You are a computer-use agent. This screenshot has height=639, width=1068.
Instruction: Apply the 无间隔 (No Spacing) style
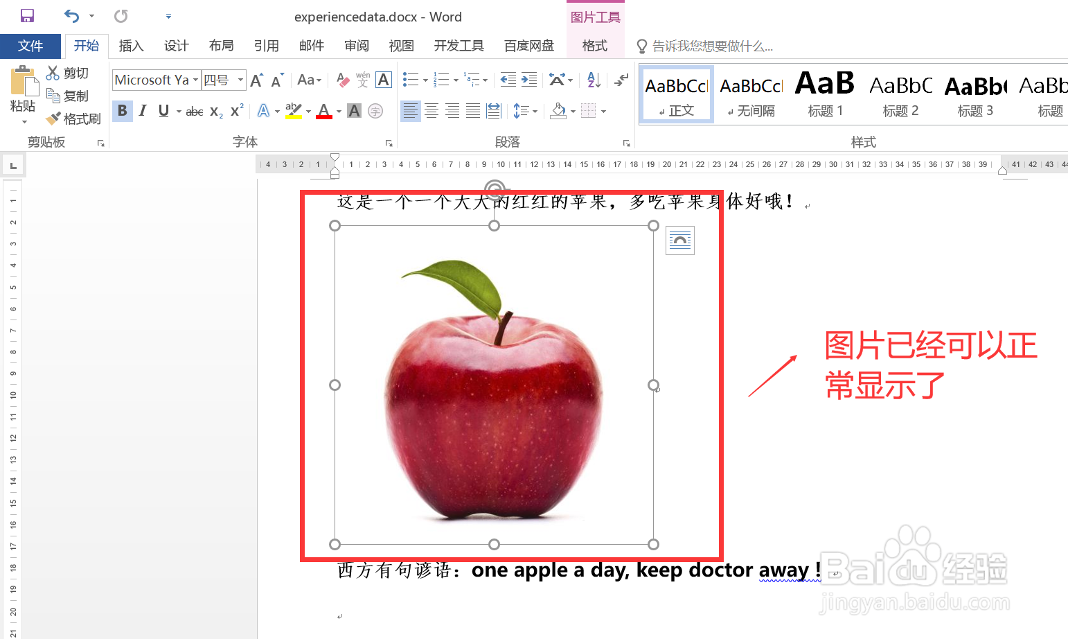click(x=751, y=95)
